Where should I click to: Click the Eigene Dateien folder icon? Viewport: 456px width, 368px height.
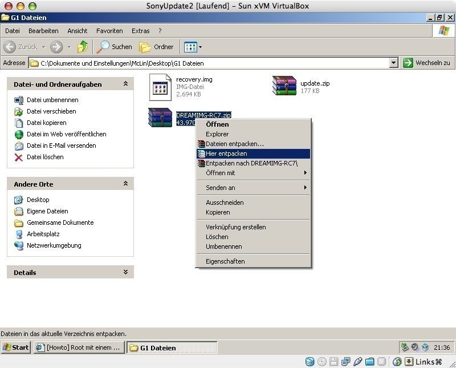(19, 211)
